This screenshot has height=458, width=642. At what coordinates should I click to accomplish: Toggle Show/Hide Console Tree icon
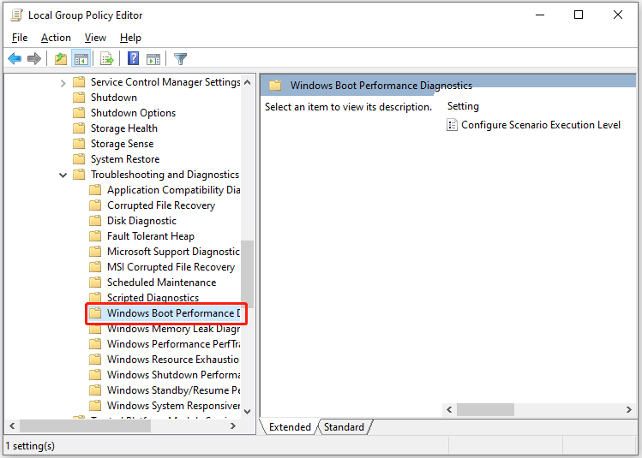[81, 59]
